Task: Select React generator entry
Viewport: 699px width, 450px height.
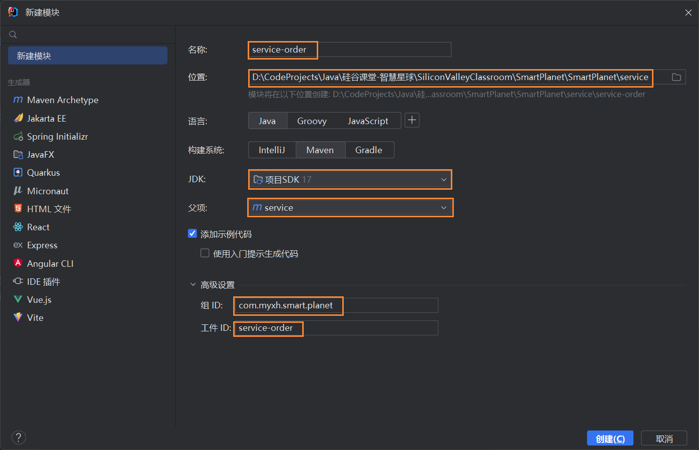Action: point(88,227)
